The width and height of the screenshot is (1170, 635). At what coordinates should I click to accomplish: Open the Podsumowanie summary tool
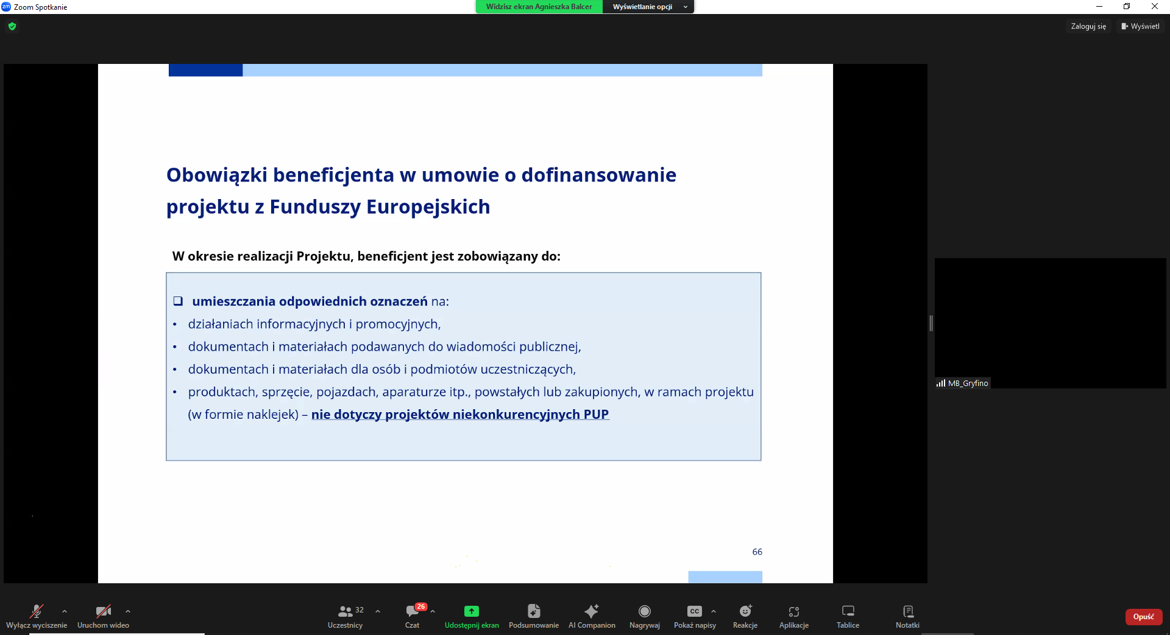point(534,616)
